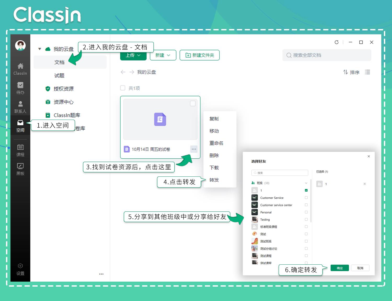
Task: Click the refresh icon in title bar
Action: coord(337,42)
